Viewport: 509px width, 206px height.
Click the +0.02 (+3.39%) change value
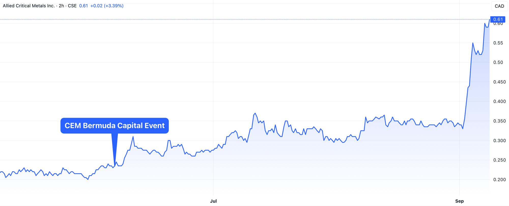(x=107, y=6)
